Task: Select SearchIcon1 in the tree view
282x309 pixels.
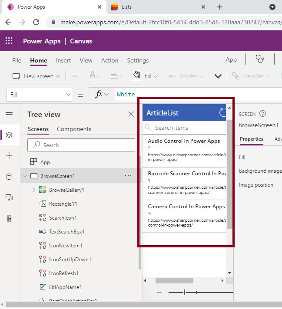Action: click(63, 218)
